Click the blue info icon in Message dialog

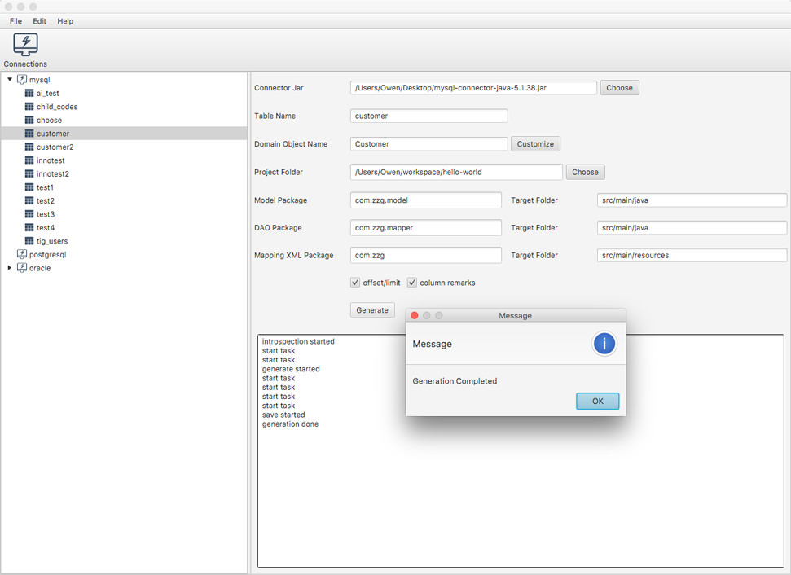click(x=604, y=344)
